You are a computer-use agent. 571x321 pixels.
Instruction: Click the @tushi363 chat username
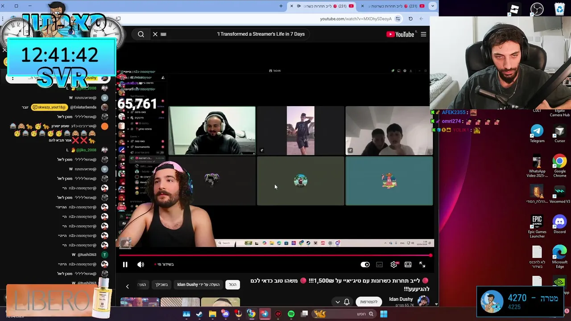tap(87, 255)
